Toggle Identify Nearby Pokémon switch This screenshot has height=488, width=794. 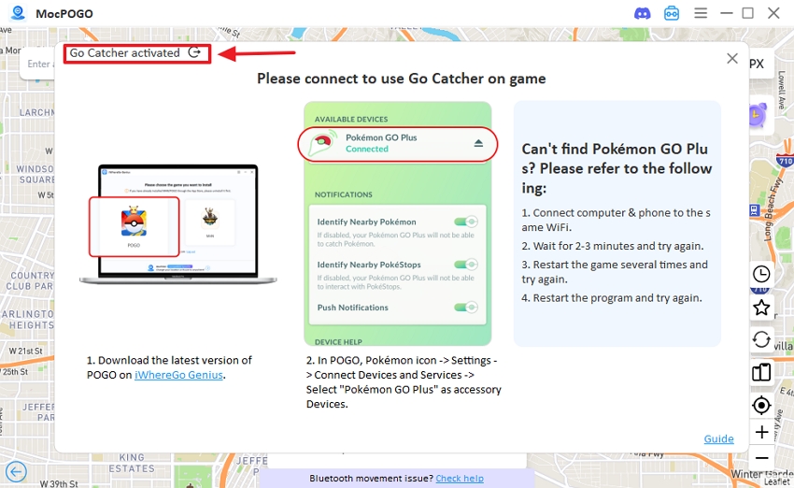click(x=466, y=222)
